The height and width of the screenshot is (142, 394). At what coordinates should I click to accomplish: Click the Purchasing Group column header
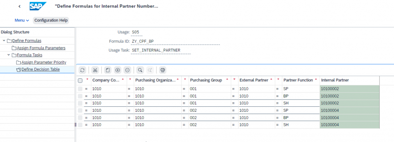click(206, 80)
